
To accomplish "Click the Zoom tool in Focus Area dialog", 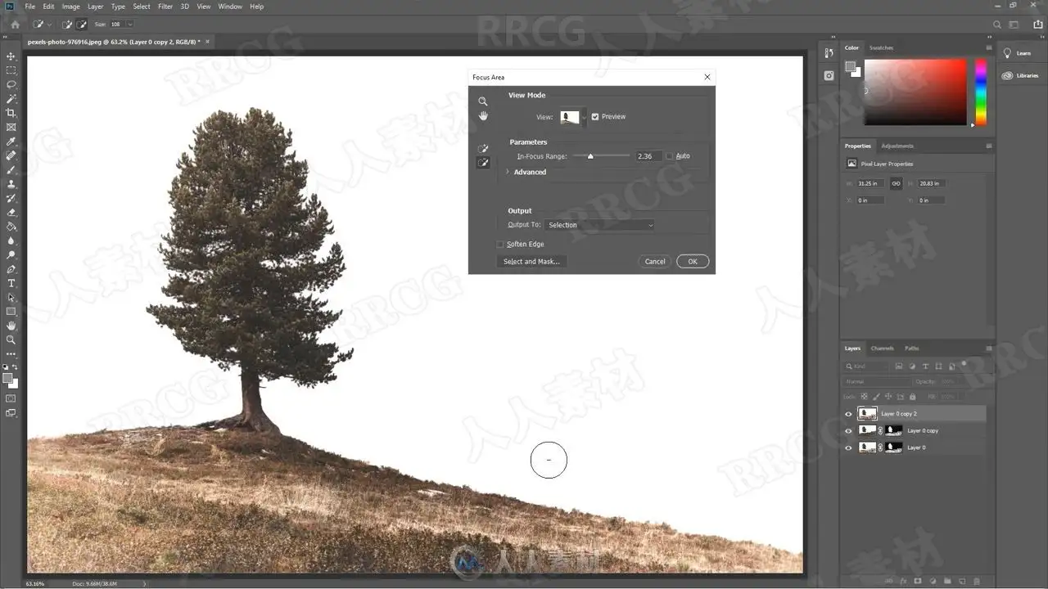I will tap(483, 101).
